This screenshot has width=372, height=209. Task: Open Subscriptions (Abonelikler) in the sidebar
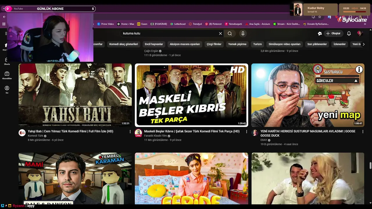7,75
